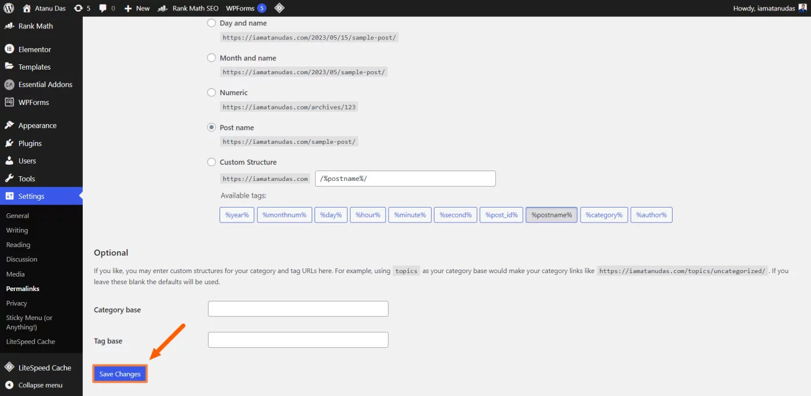This screenshot has height=396, width=811.
Task: Click the Atanu Das site name
Action: tap(50, 8)
